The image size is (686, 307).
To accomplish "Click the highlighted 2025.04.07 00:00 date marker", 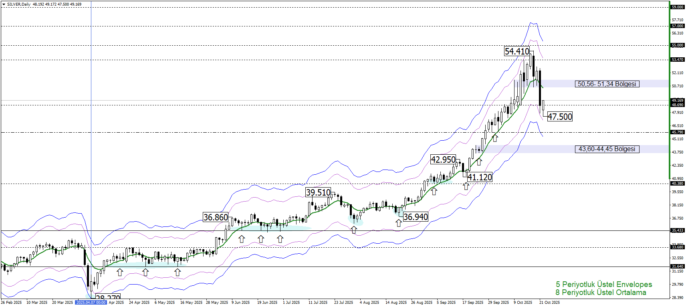I will 91,303.
